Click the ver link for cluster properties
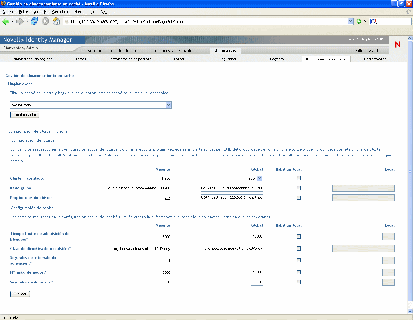Image resolution: width=413 pixels, height=320 pixels. click(x=167, y=198)
